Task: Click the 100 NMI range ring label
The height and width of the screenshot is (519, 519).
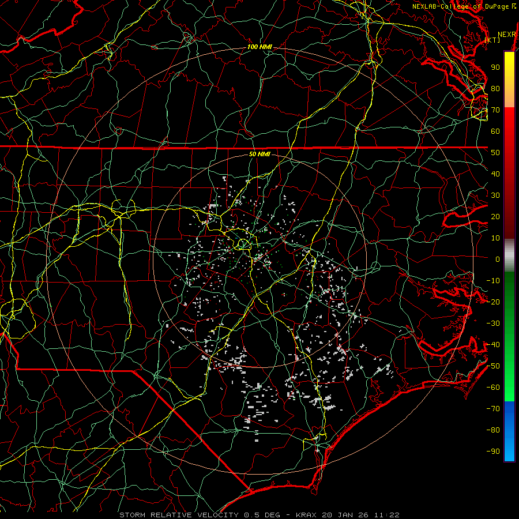Action: [x=259, y=47]
